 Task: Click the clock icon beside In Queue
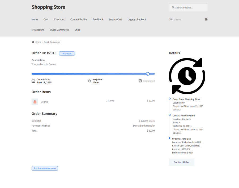tap(89, 80)
